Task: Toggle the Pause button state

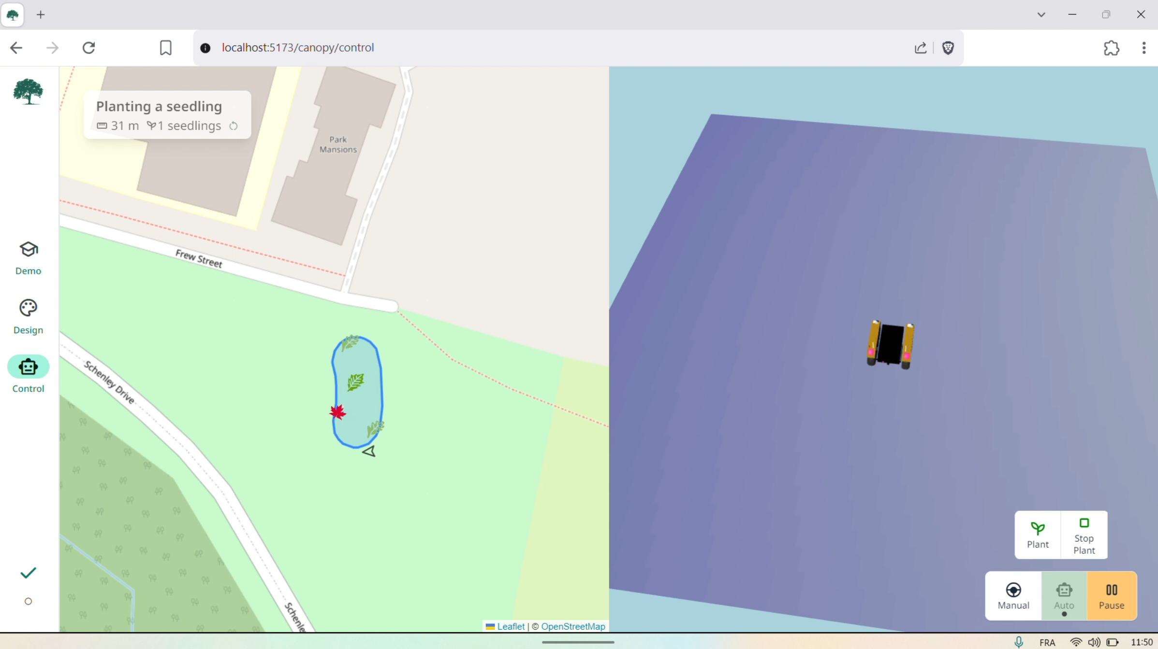Action: pyautogui.click(x=1111, y=596)
